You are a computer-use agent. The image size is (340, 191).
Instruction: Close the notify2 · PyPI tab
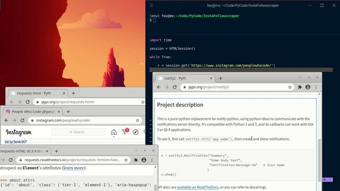(x=211, y=79)
